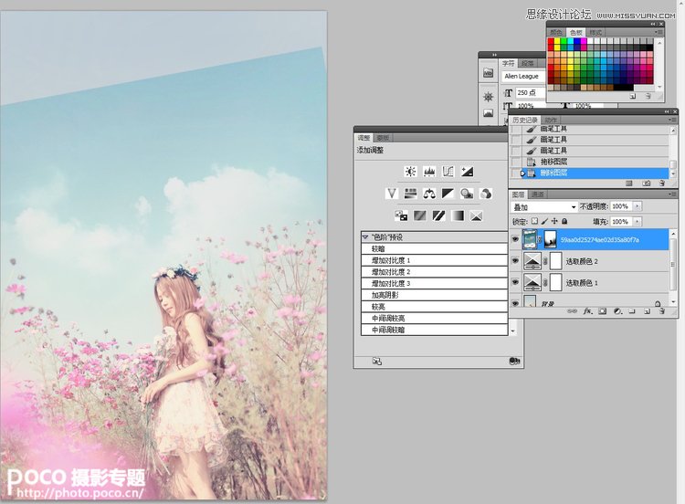The image size is (685, 504).
Task: Click the clip-to-layer icon at Adjustments panel bottom right
Action: click(514, 362)
